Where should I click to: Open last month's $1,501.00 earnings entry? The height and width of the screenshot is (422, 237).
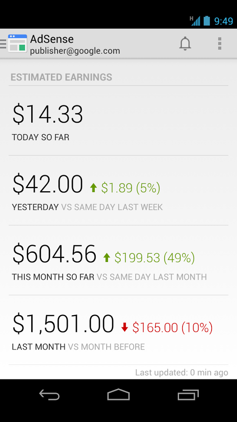[x=118, y=330]
